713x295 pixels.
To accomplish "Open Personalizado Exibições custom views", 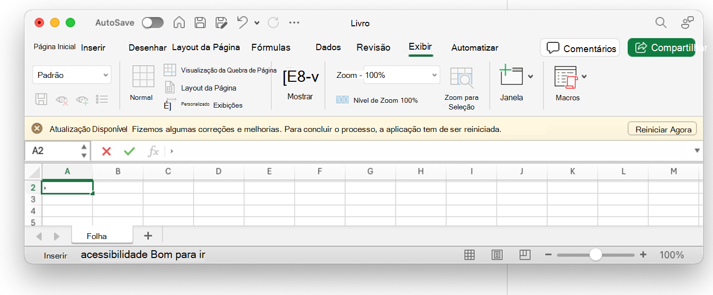I will (x=204, y=105).
